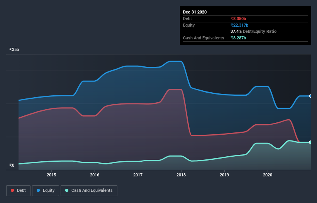Screen dimensions: 317x203
Task: Click the 2020 x-axis label
Action: coord(268,175)
